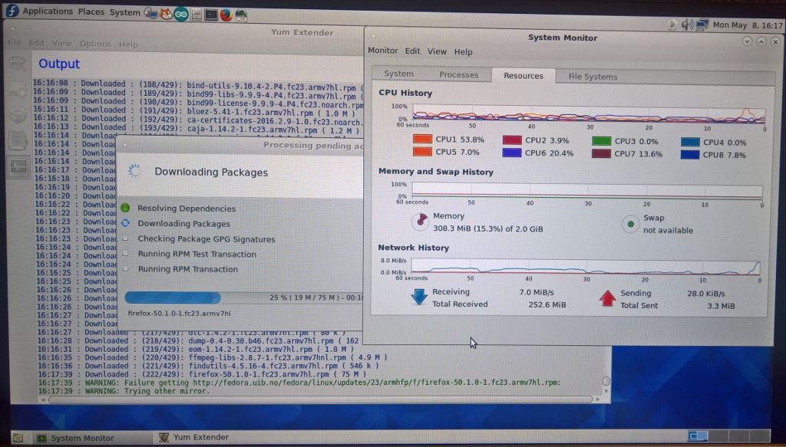
Task: Open Yum Extender's Options menu
Action: (x=95, y=44)
